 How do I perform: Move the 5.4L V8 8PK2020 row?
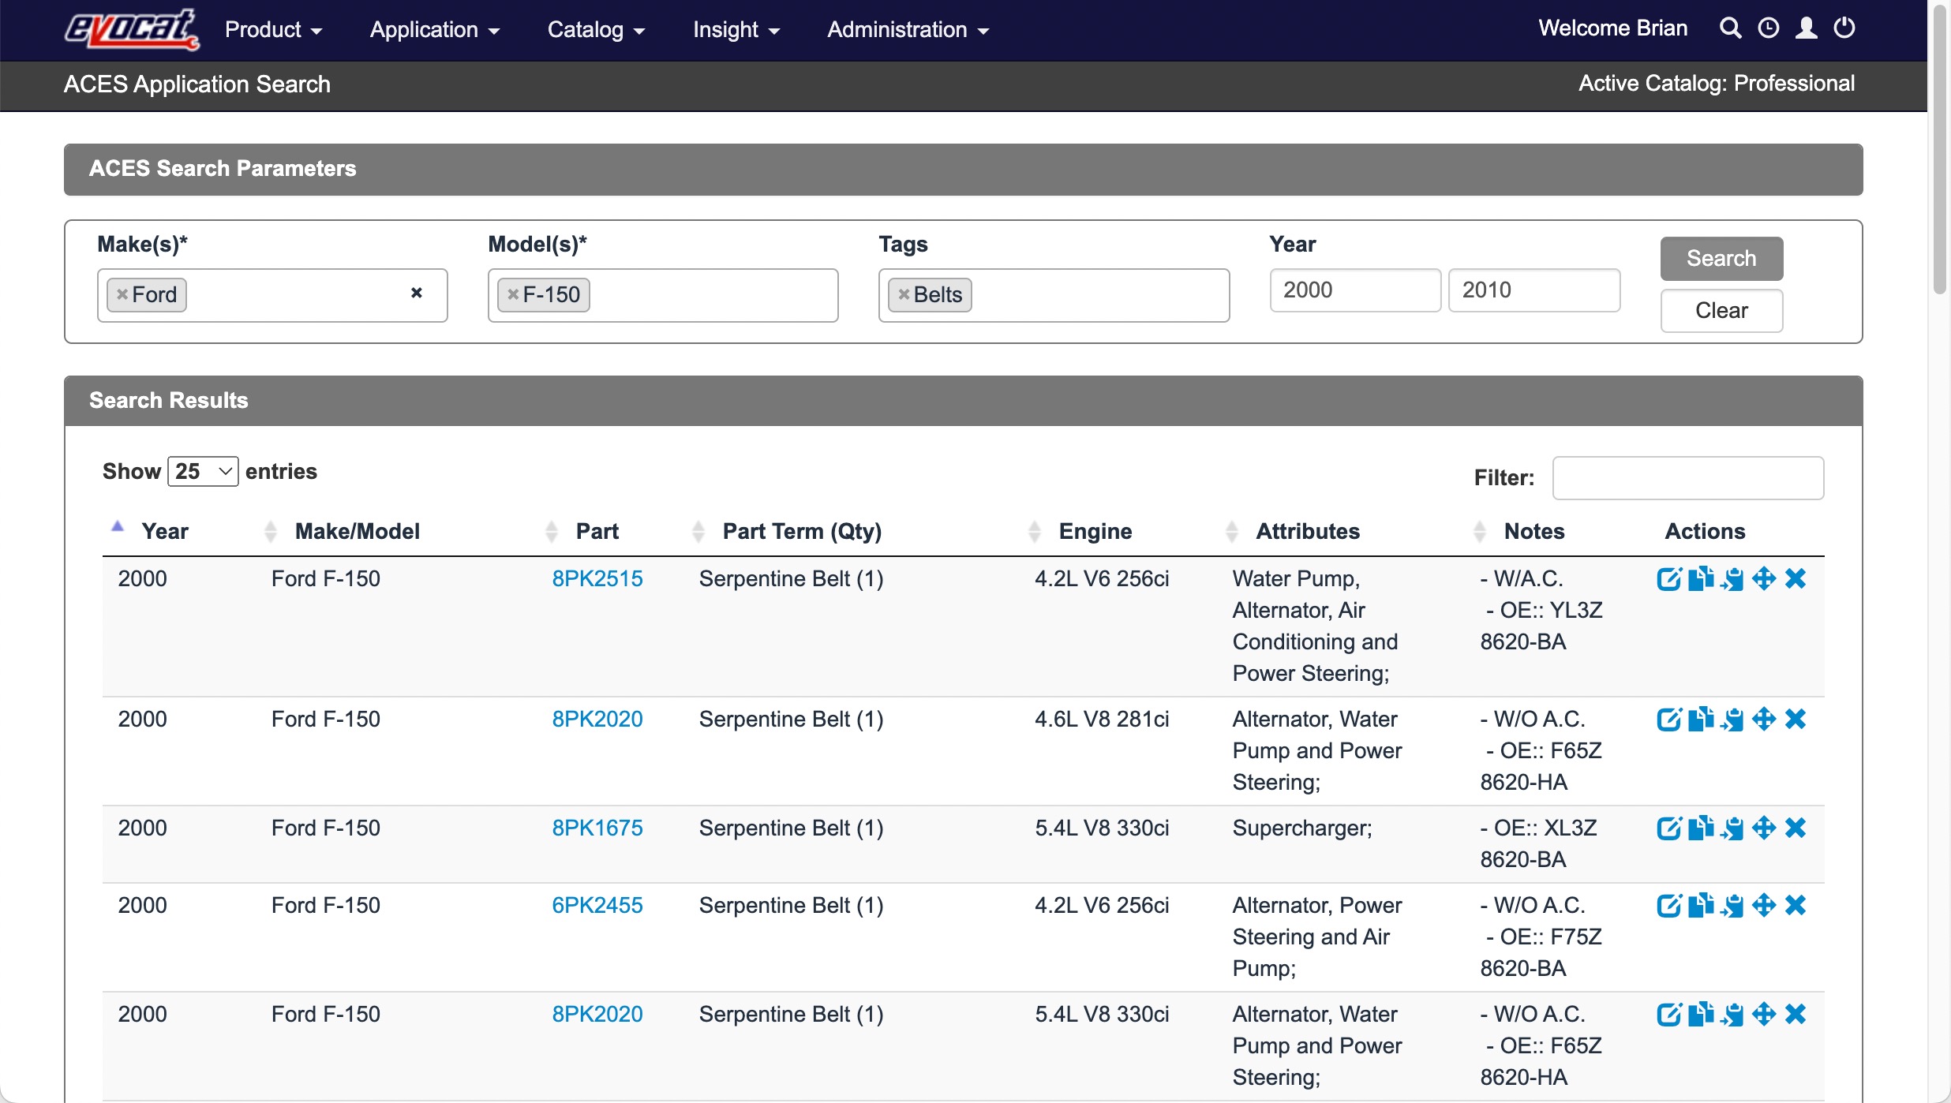[1764, 1014]
